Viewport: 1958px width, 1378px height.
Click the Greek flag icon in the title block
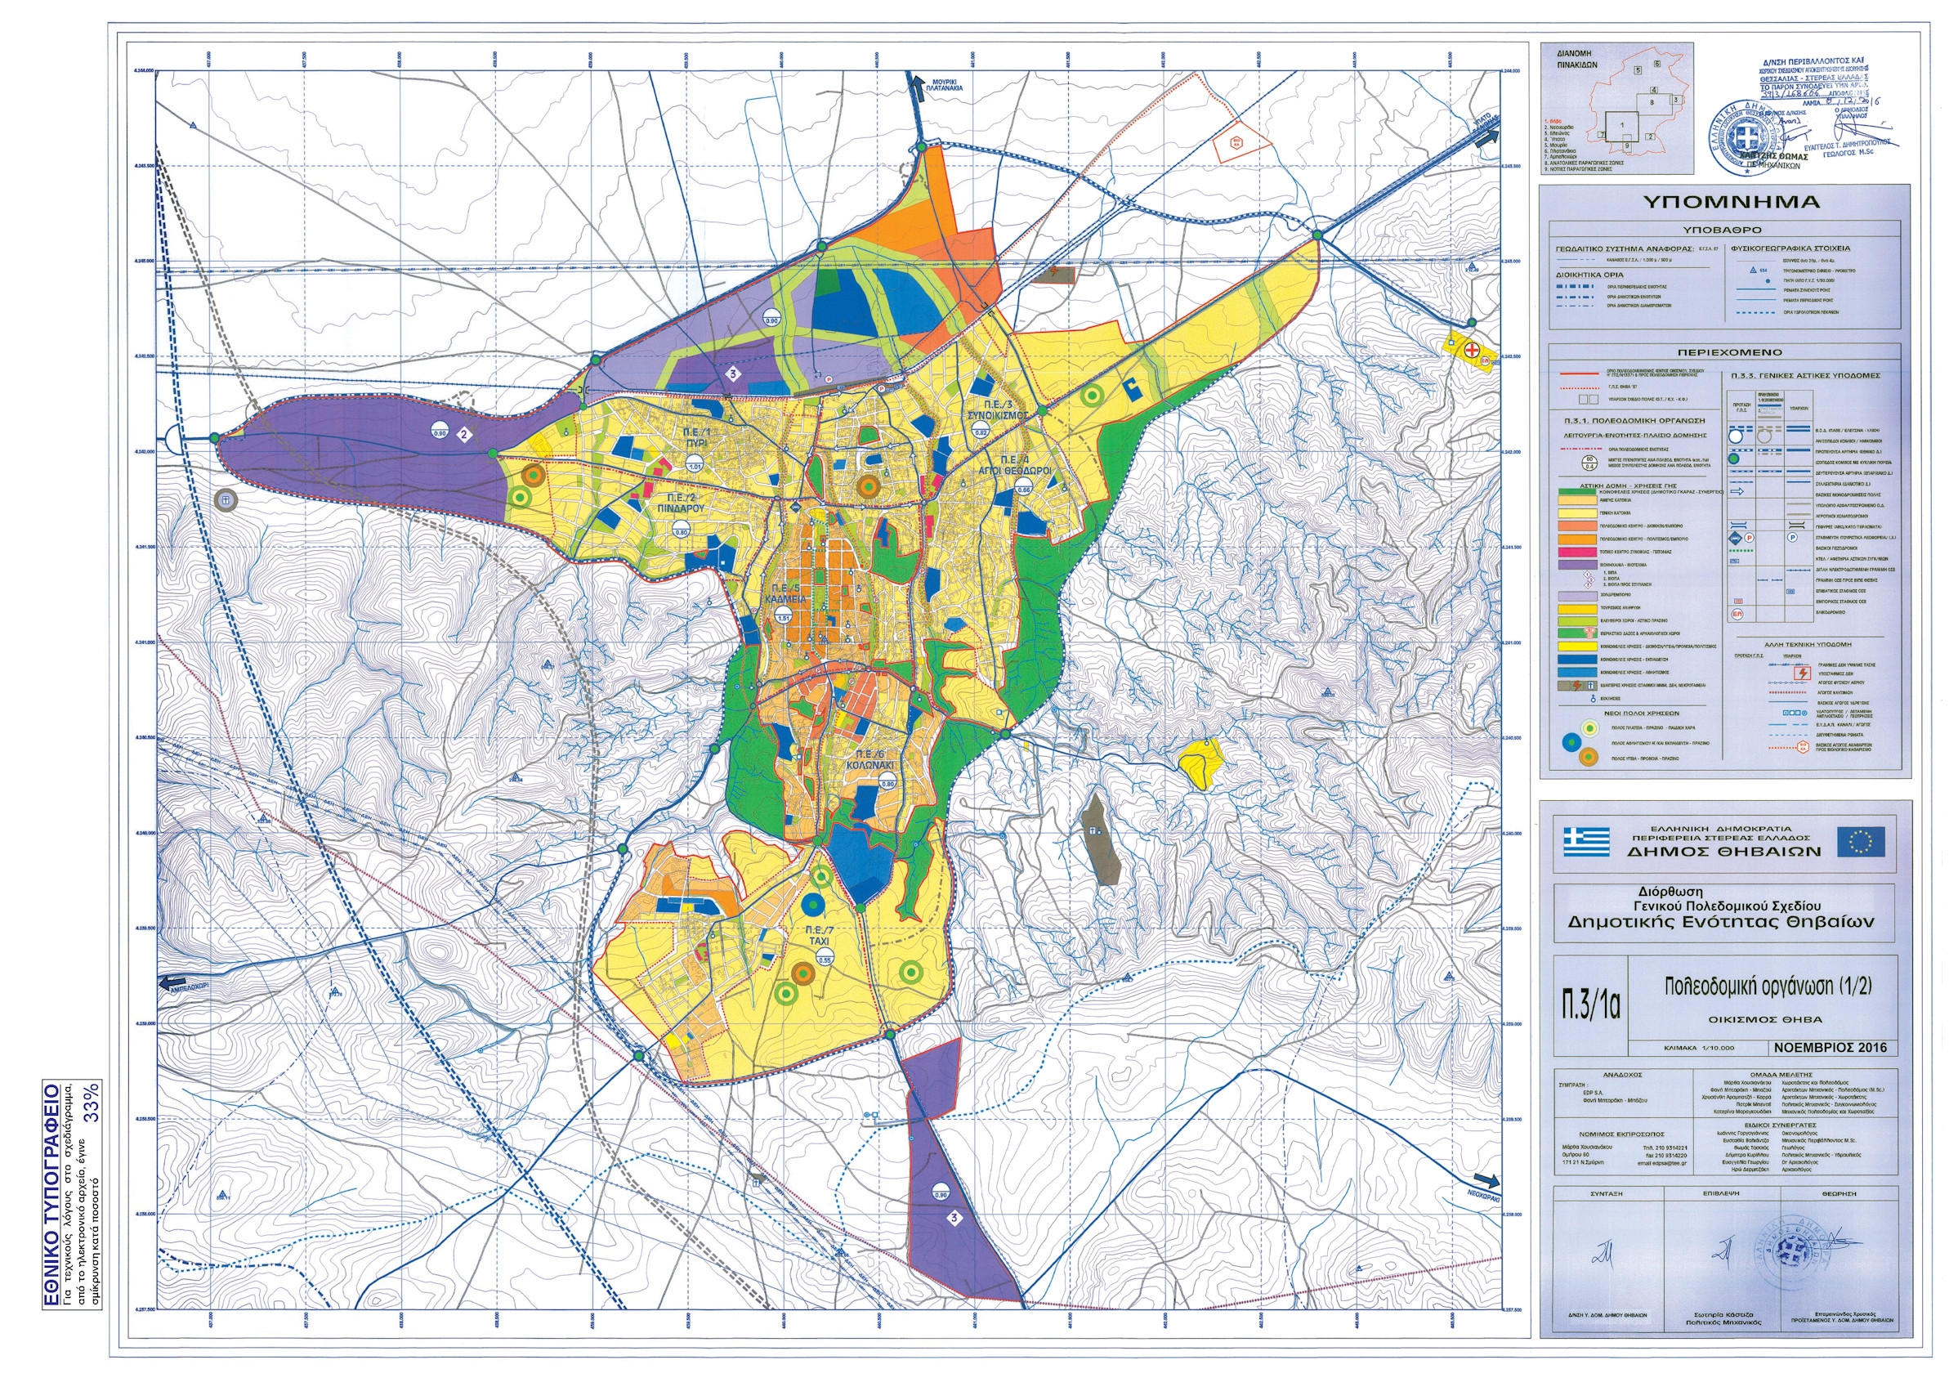pyautogui.click(x=1586, y=841)
